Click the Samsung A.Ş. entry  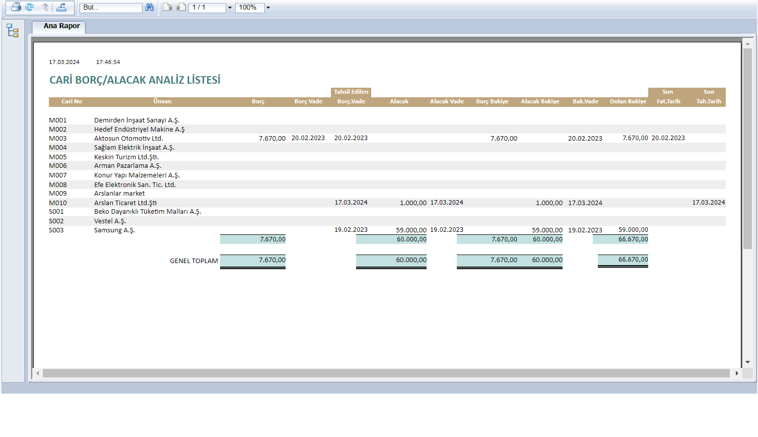point(114,230)
